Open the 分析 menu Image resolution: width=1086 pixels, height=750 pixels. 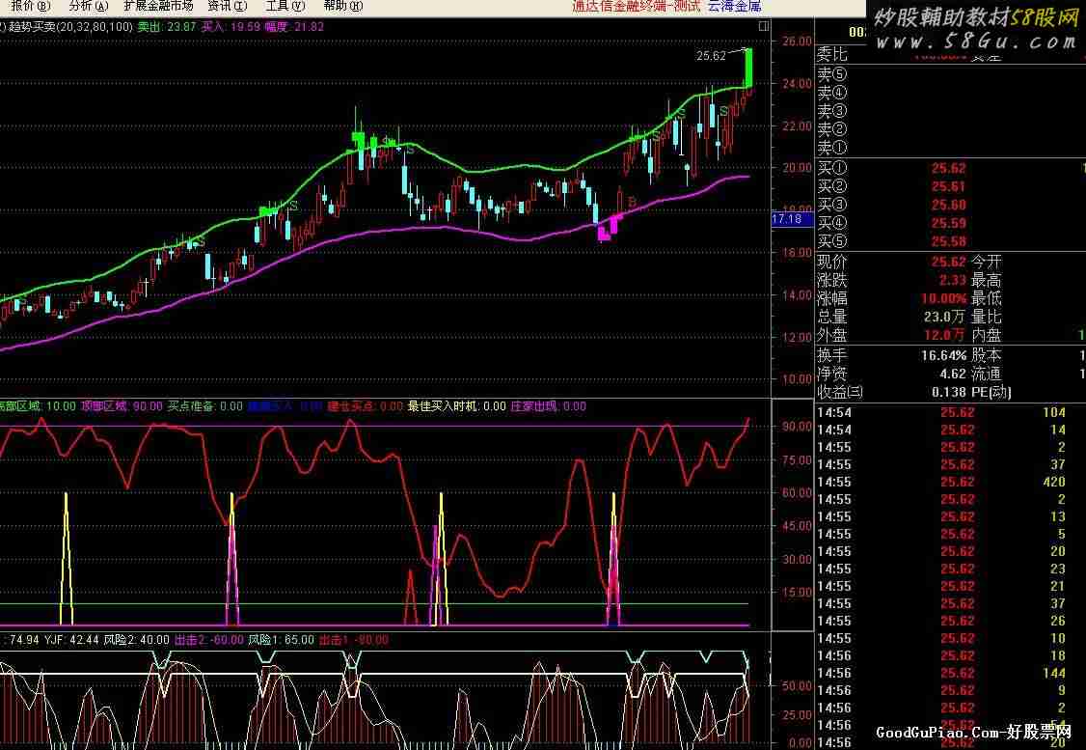pyautogui.click(x=88, y=6)
